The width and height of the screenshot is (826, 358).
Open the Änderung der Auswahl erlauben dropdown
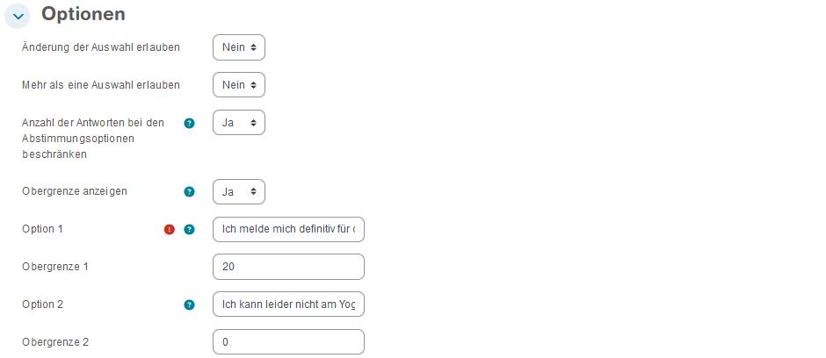click(238, 47)
